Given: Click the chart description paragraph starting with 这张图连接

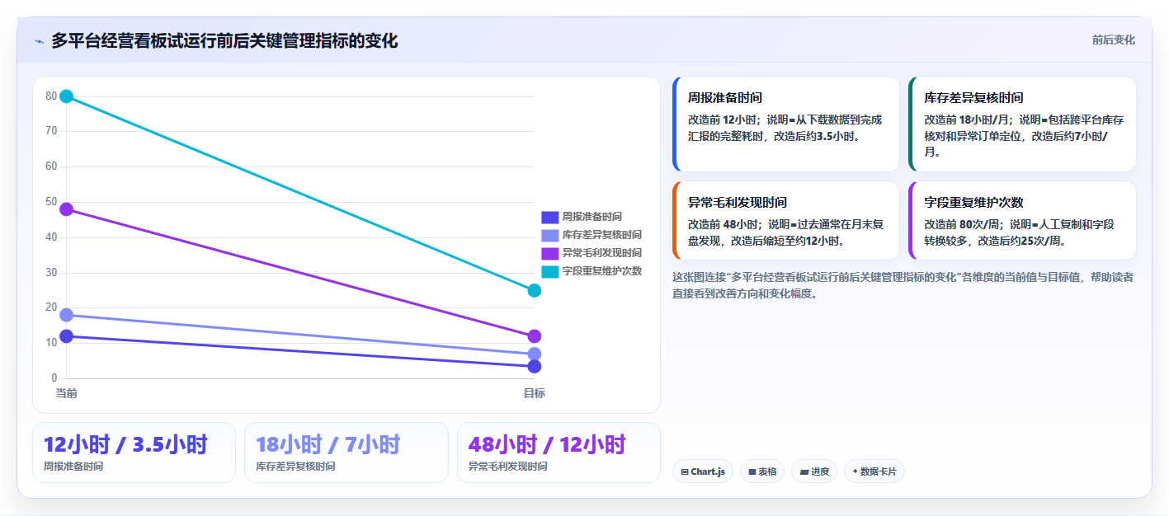Looking at the screenshot, I should click(903, 285).
